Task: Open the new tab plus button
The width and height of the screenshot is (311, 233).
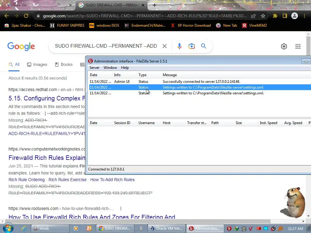Action: pyautogui.click(x=155, y=5)
